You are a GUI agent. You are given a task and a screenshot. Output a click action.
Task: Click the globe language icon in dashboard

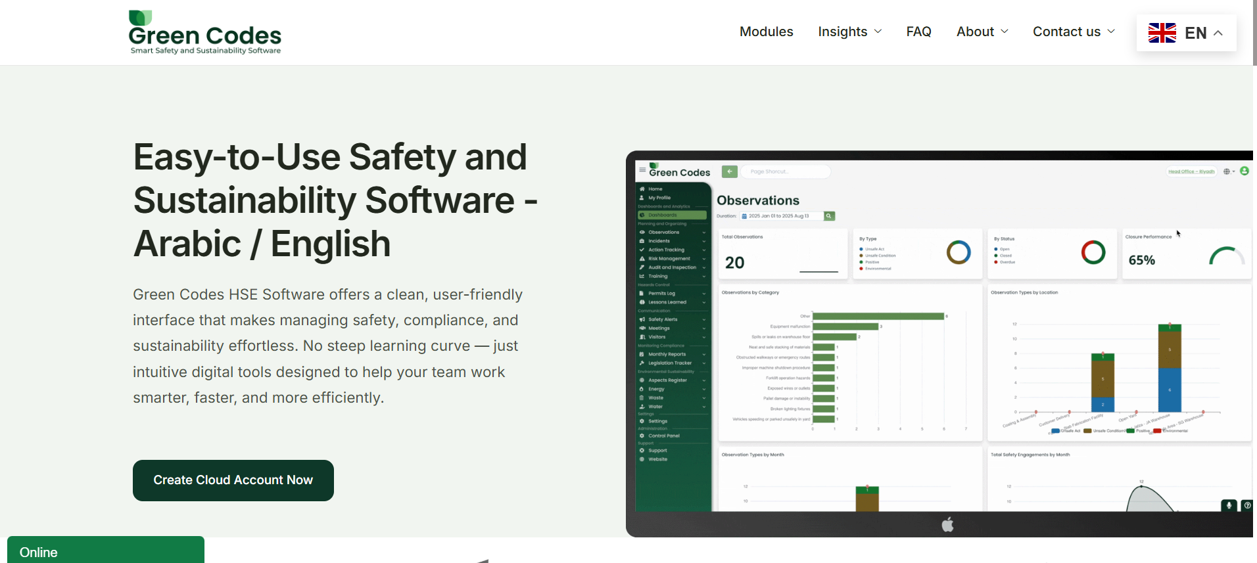1227,171
